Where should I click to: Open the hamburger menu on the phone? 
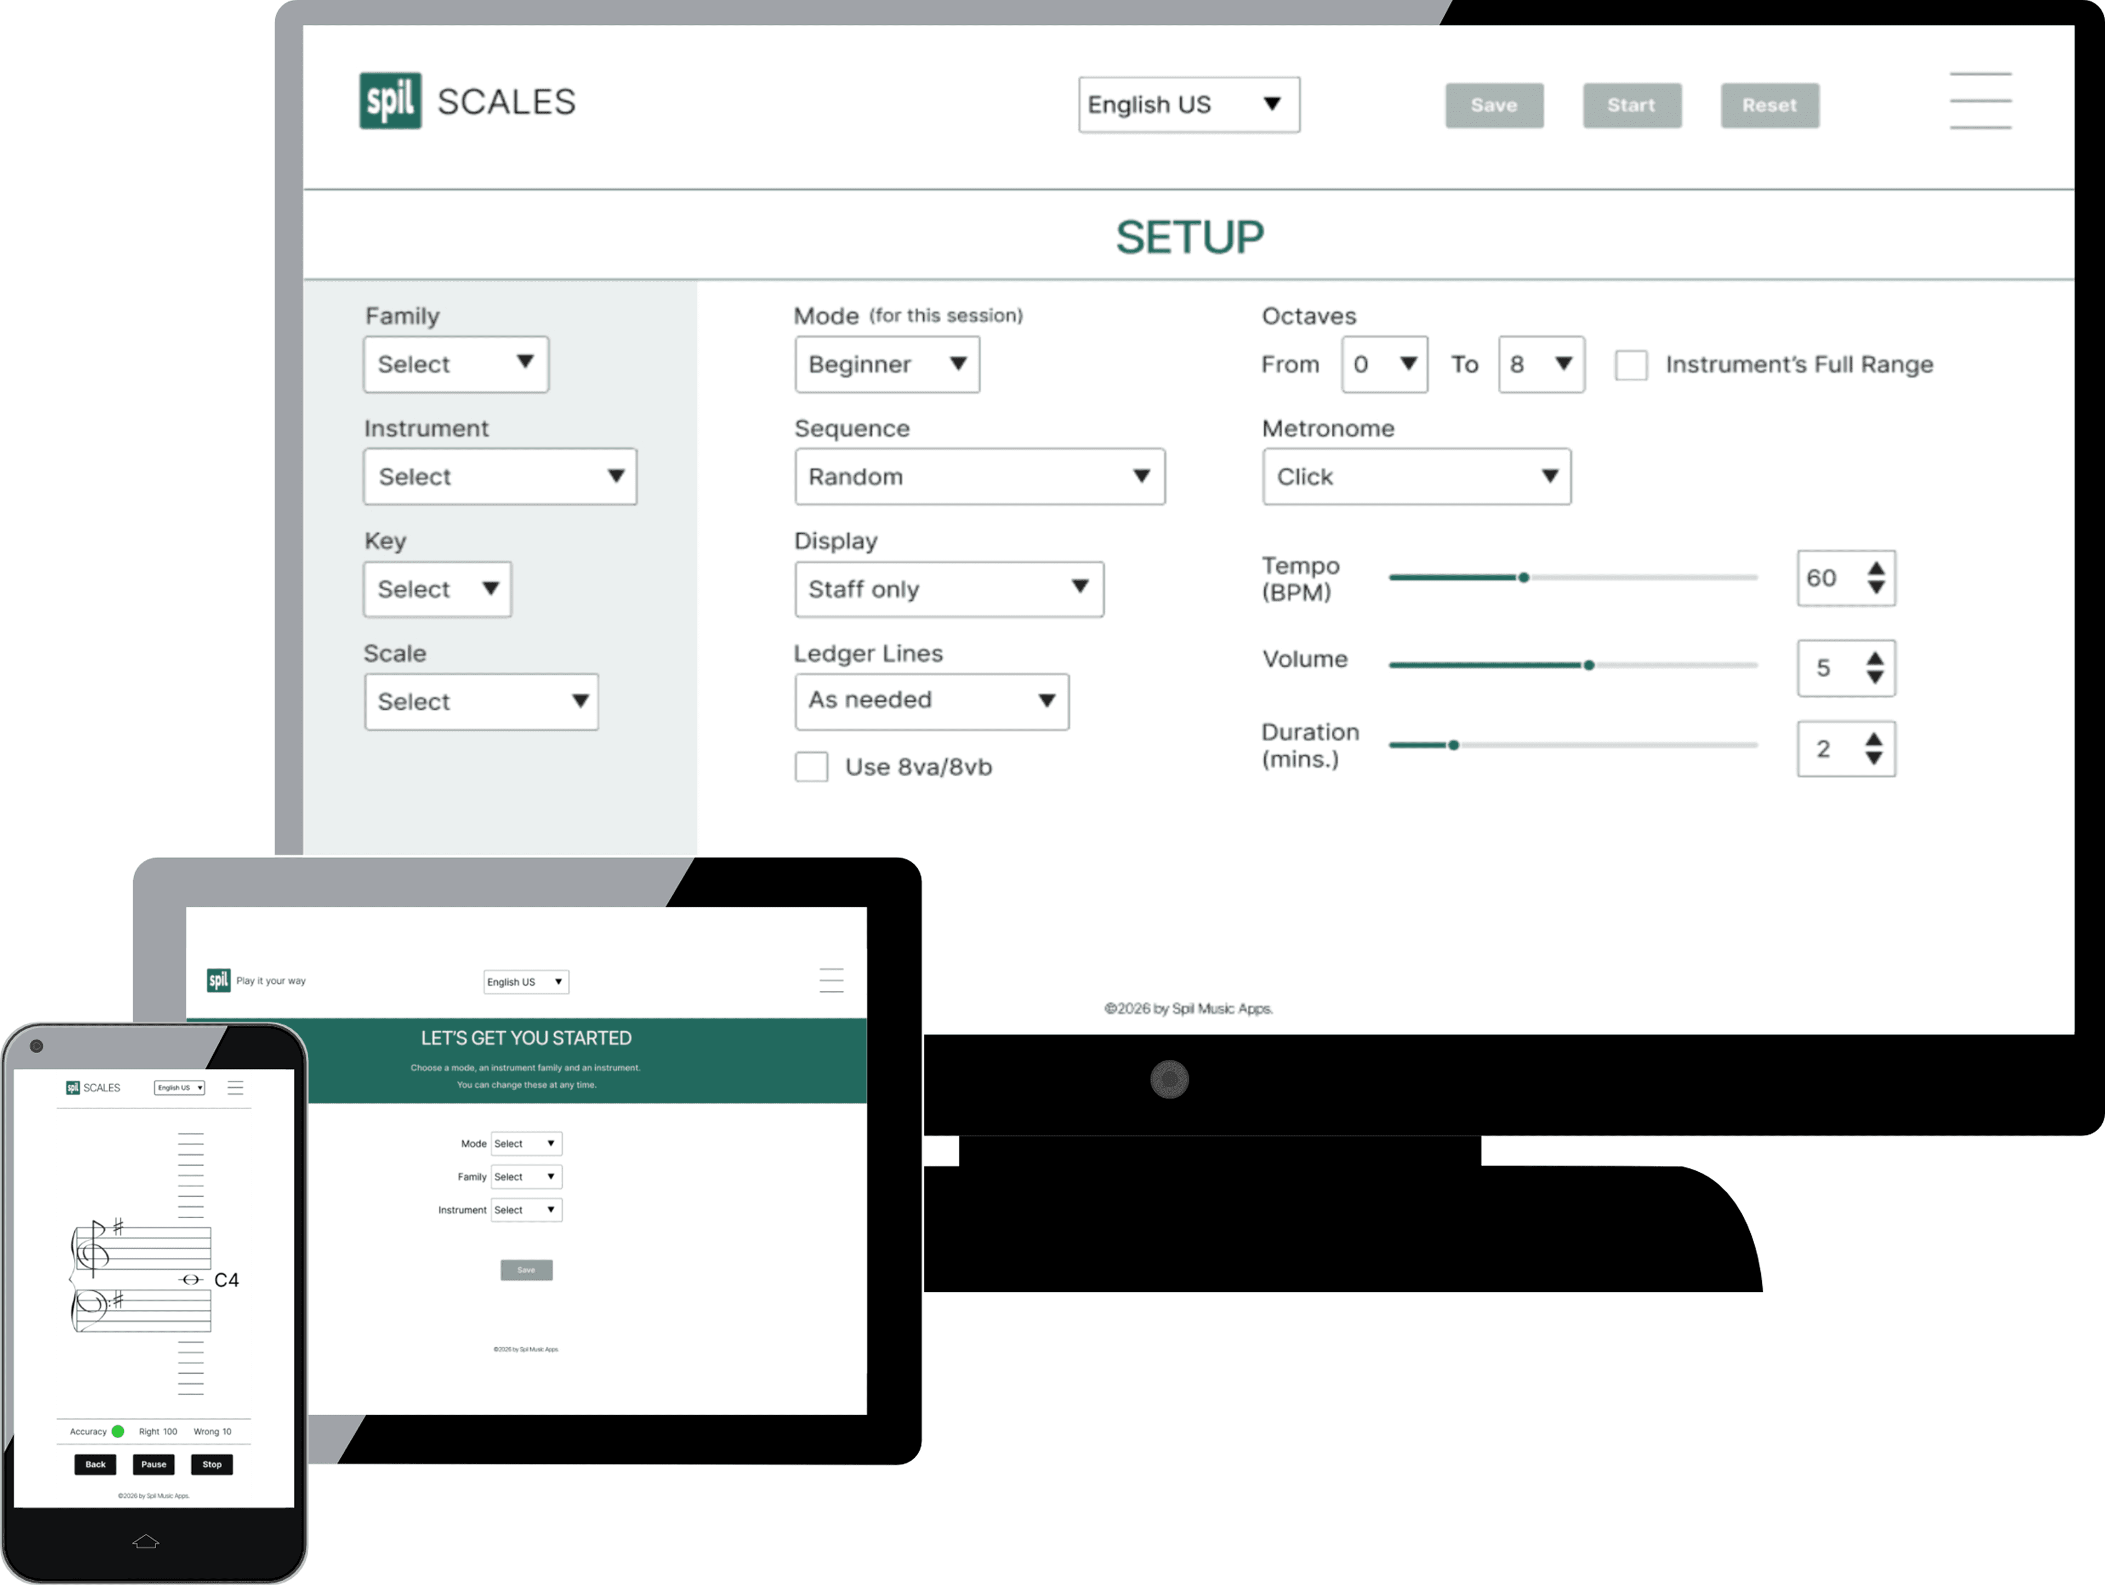[236, 1086]
